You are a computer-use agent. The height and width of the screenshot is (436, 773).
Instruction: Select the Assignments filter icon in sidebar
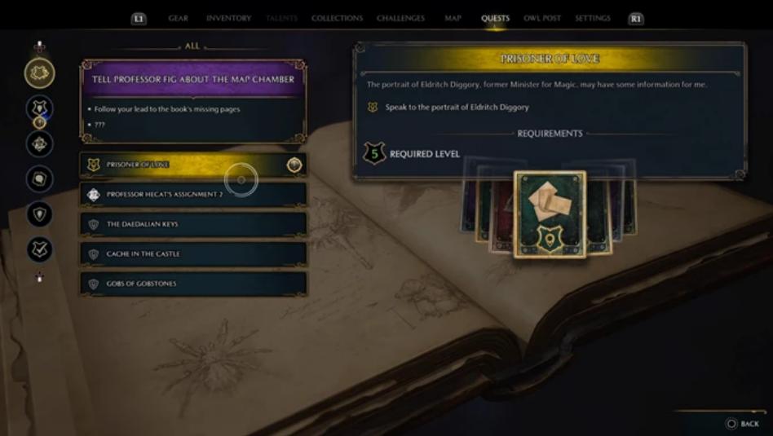[x=39, y=144]
